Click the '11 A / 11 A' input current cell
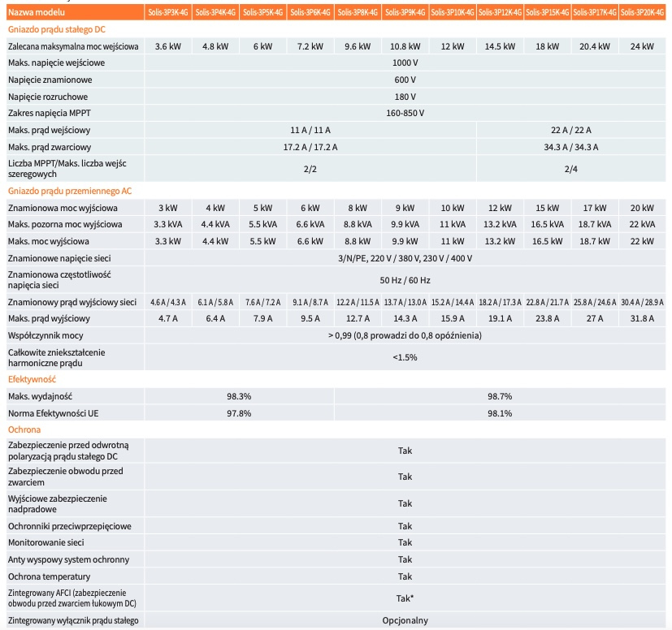The height and width of the screenshot is (630, 672). (310, 130)
